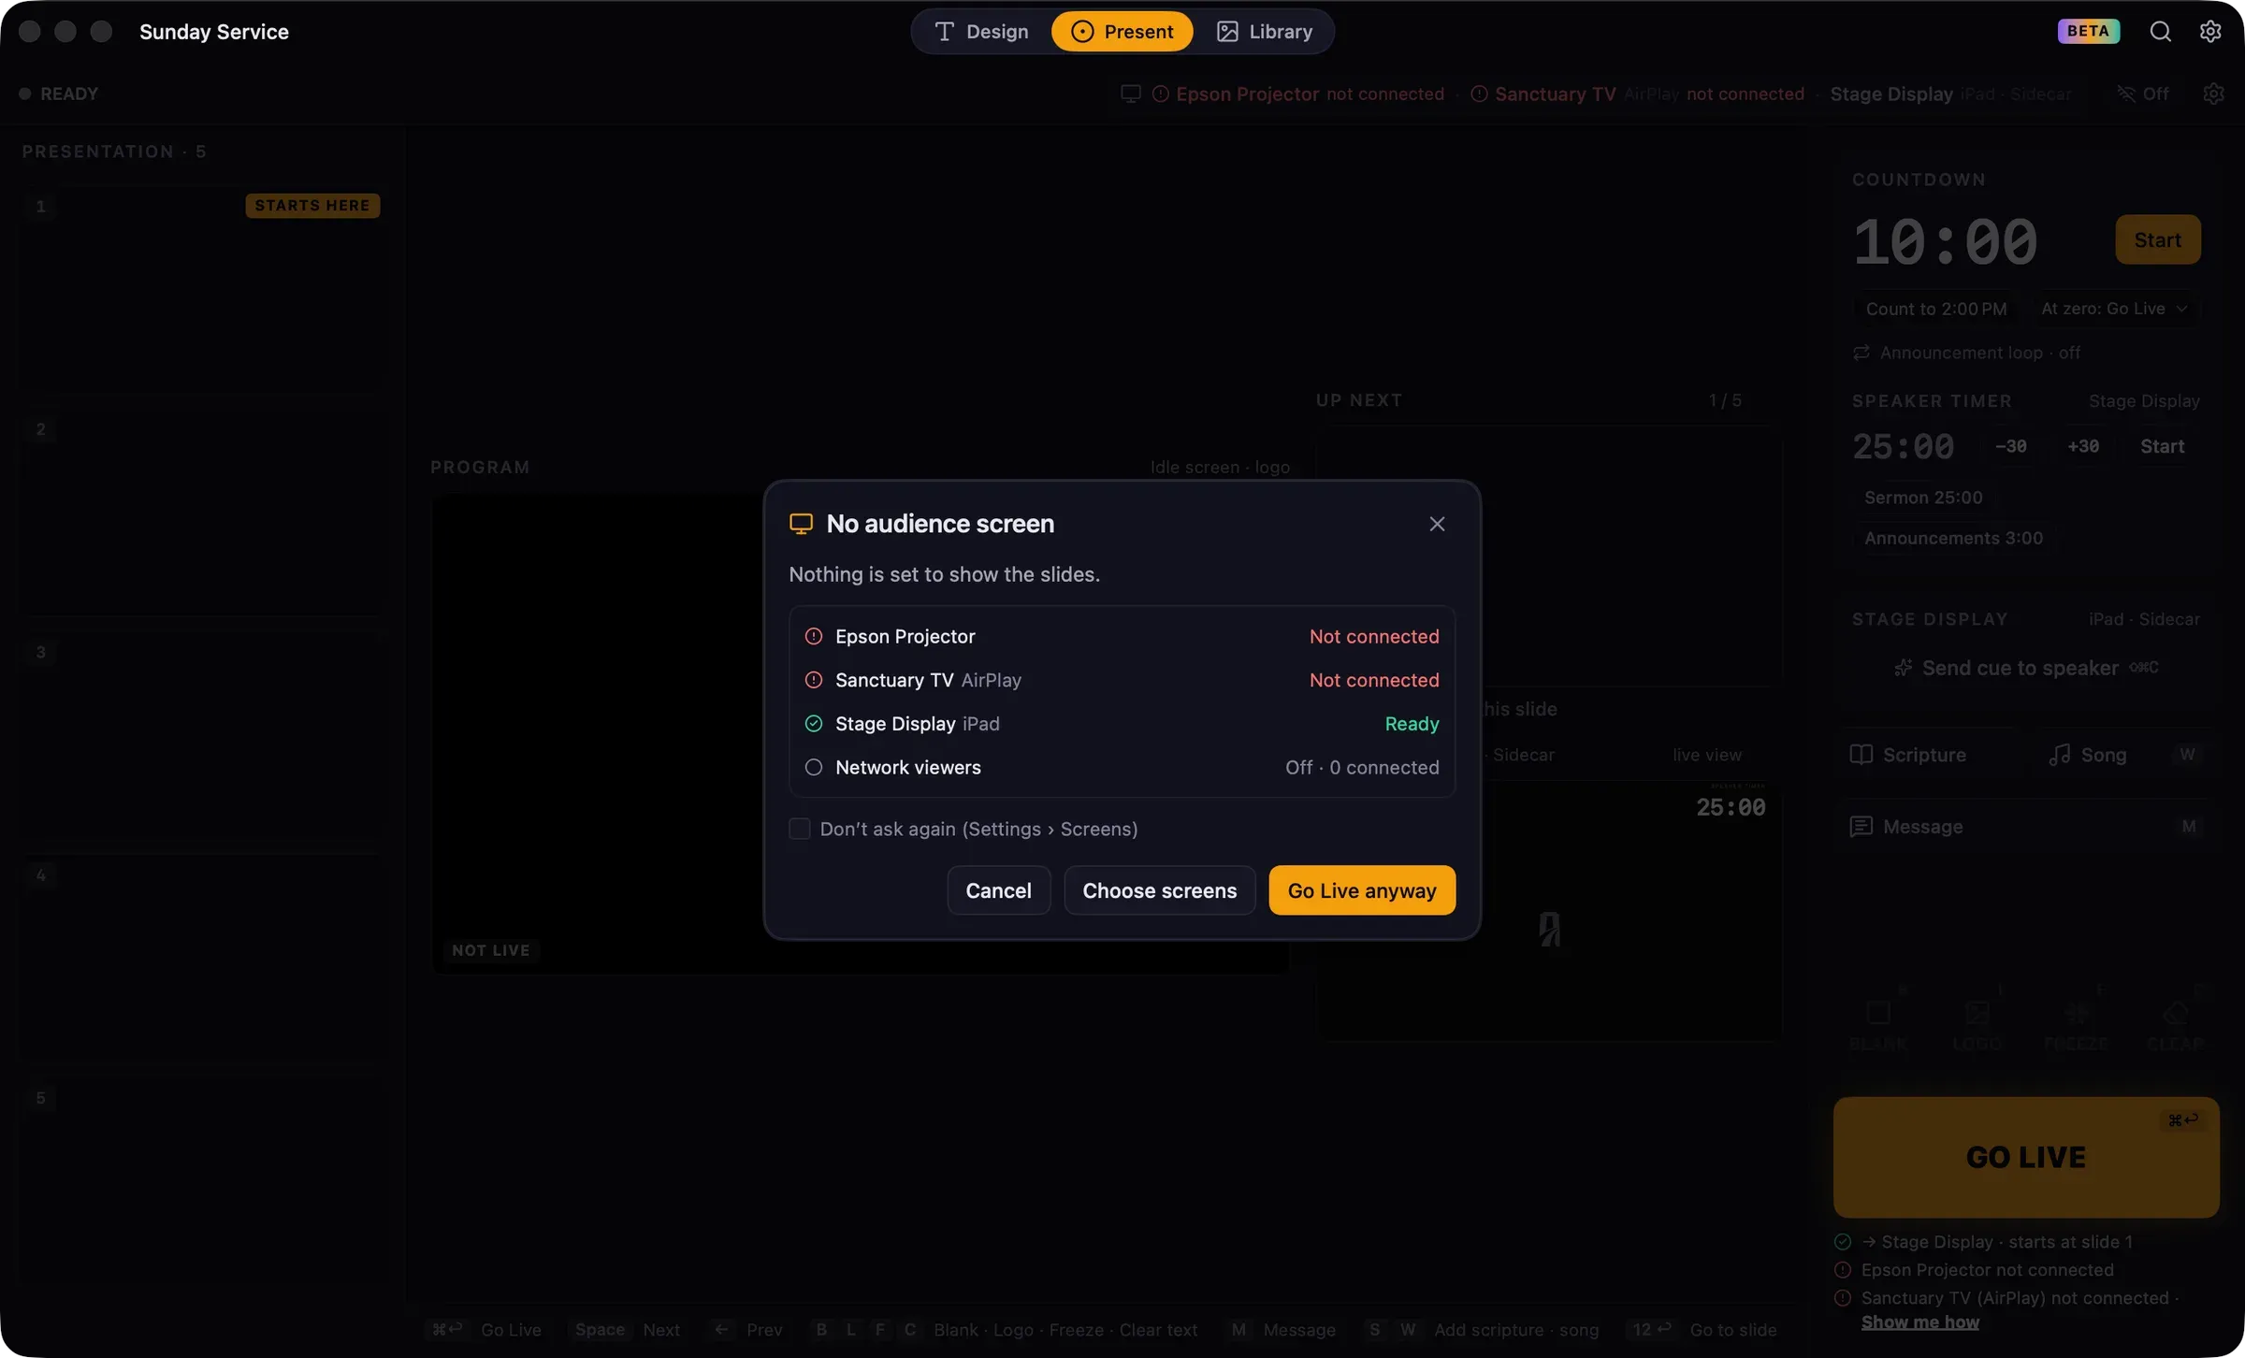Add 30 seconds to speaker timer
2245x1358 pixels.
click(2083, 447)
